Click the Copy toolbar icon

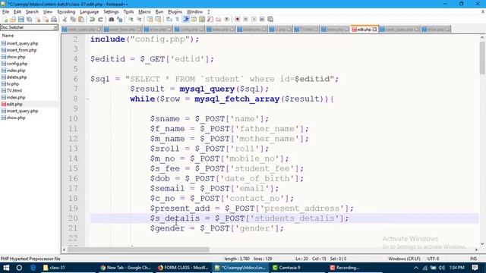tap(73, 20)
